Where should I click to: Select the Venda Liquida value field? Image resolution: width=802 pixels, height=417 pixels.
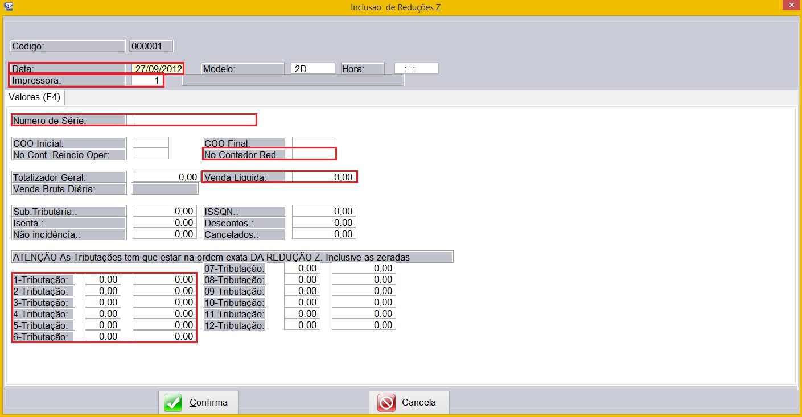324,177
